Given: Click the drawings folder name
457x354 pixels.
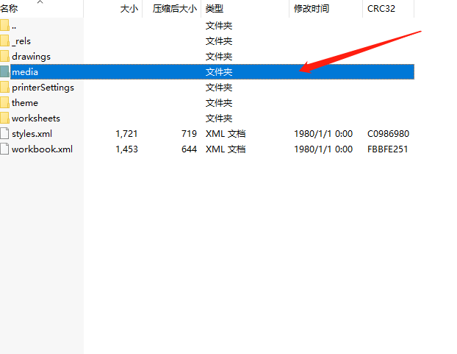Looking at the screenshot, I should click(31, 57).
